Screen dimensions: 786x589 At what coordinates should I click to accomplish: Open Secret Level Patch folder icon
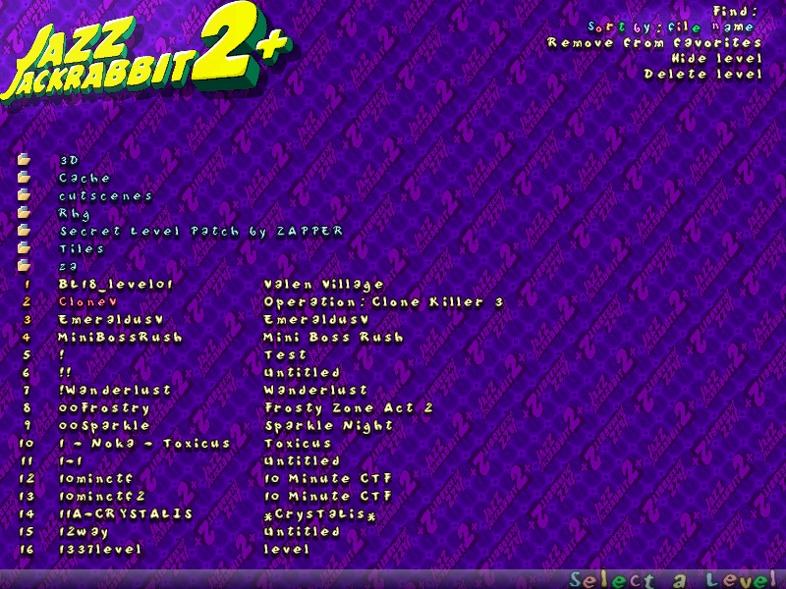coord(24,231)
